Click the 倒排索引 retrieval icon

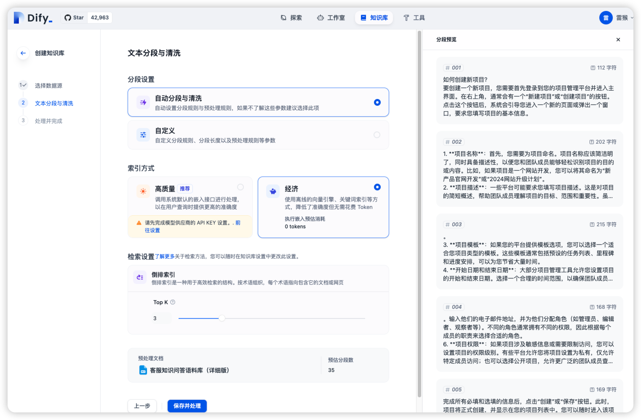pyautogui.click(x=140, y=277)
